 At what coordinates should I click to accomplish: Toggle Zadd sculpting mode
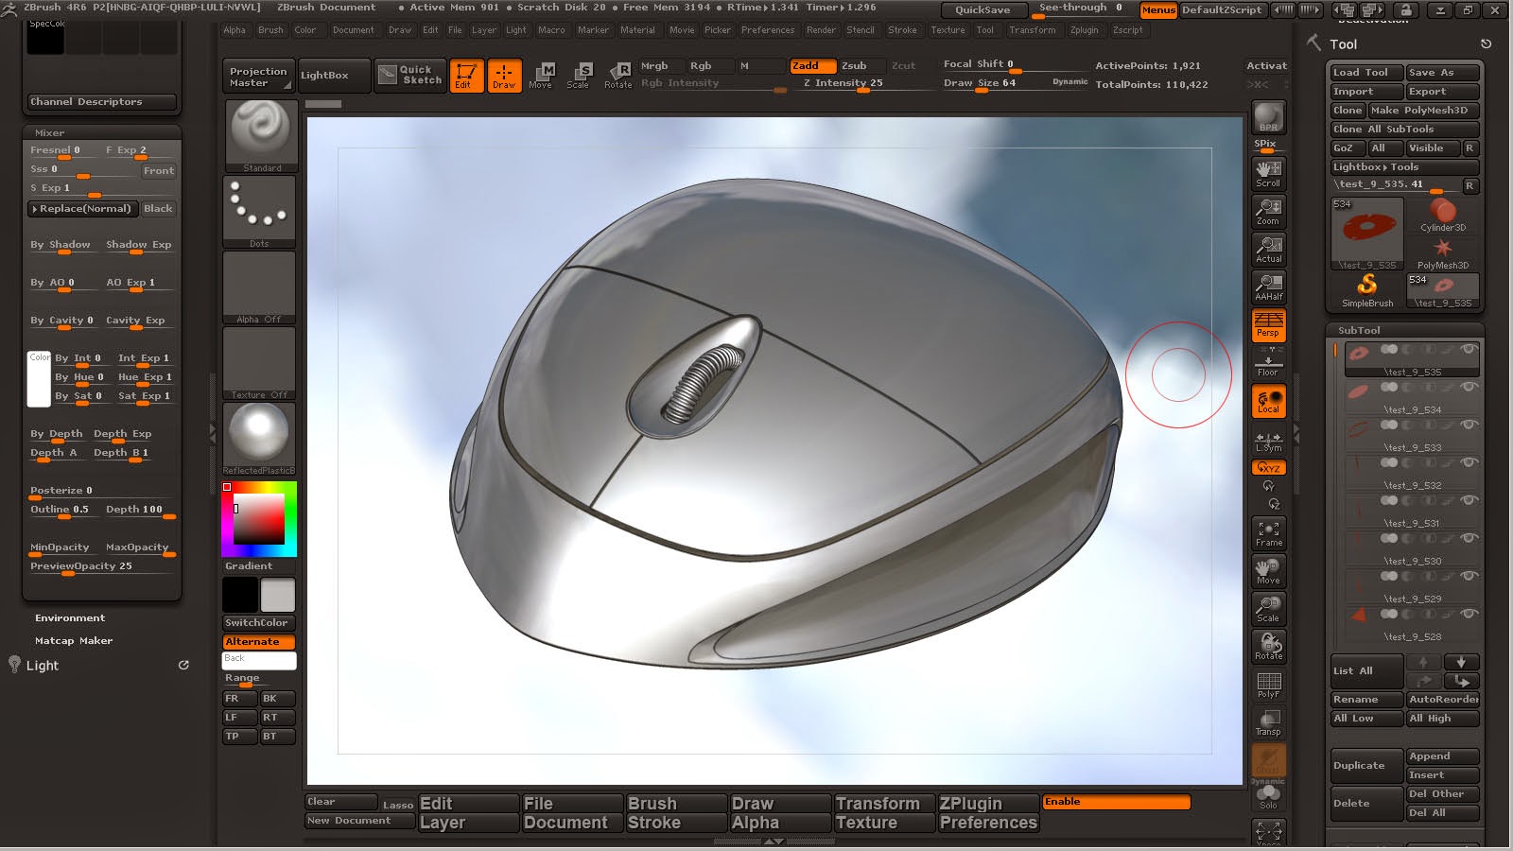tap(811, 66)
